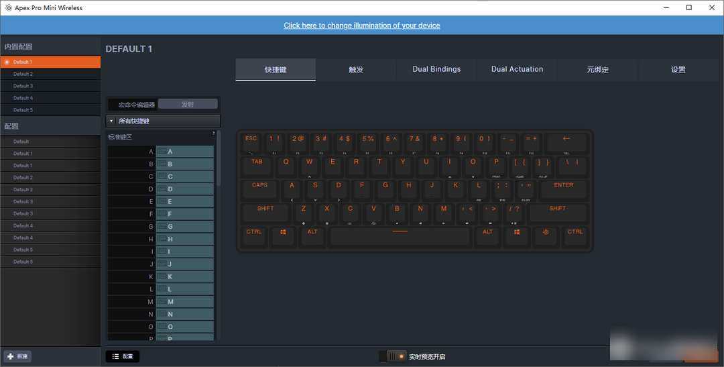Select the / ? key on the keyboard
Viewport: 724px width, 367px height.
coord(514,213)
